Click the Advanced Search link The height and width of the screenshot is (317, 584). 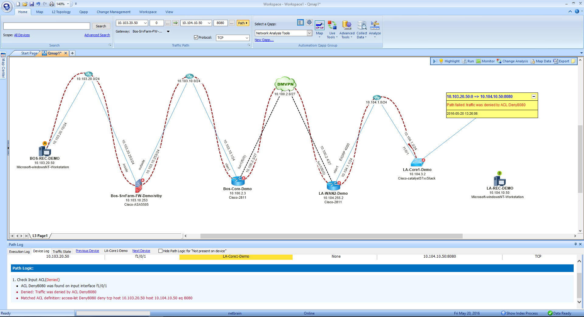pyautogui.click(x=97, y=35)
